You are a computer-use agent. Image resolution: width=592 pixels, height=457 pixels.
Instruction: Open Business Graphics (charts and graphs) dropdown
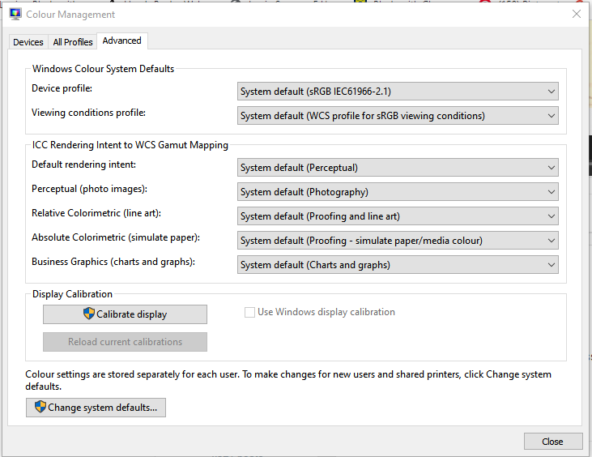(398, 265)
